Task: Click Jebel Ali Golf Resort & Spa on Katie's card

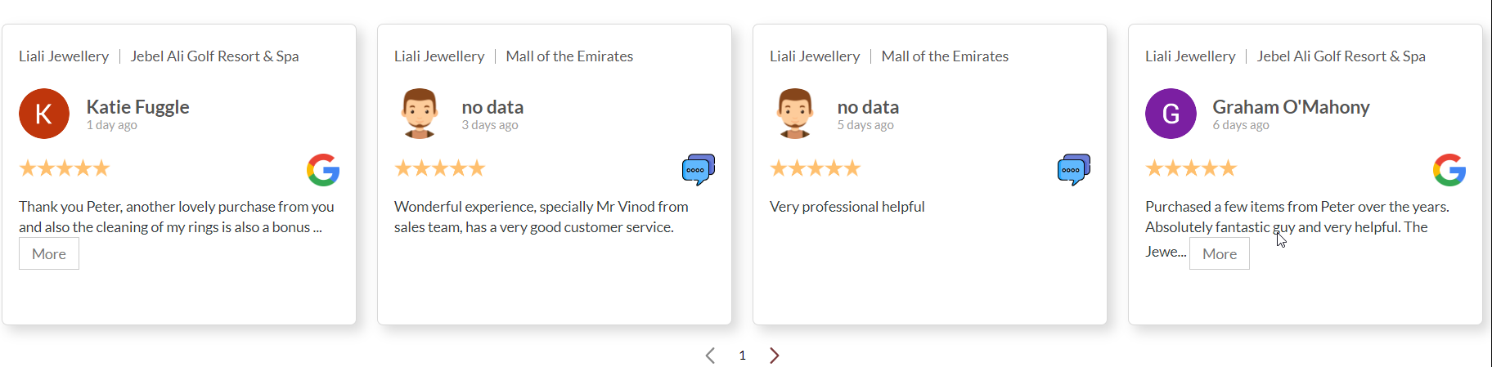Action: tap(214, 56)
